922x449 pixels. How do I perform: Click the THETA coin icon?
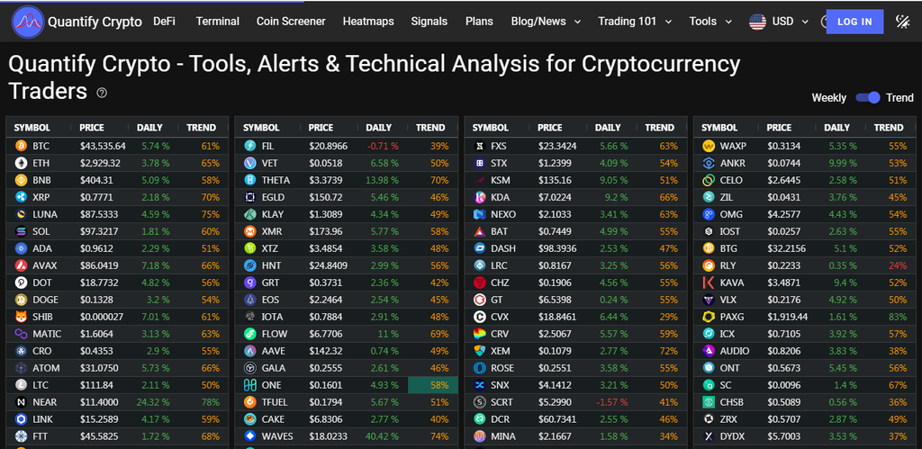250,180
